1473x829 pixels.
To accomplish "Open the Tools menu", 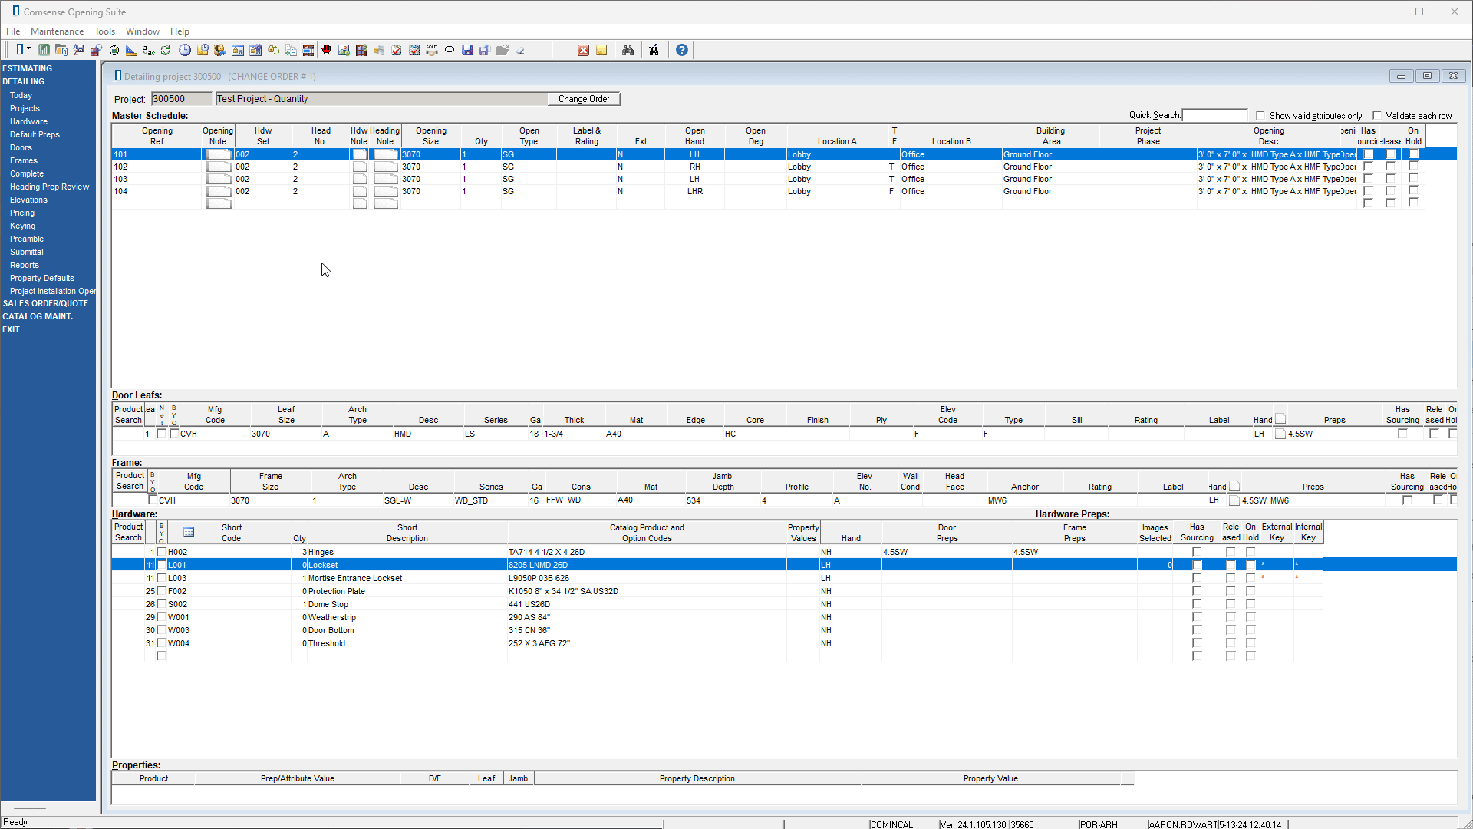I will coord(104,31).
